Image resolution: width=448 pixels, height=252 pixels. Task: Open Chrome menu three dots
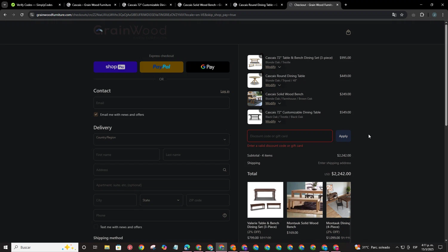tap(443, 15)
